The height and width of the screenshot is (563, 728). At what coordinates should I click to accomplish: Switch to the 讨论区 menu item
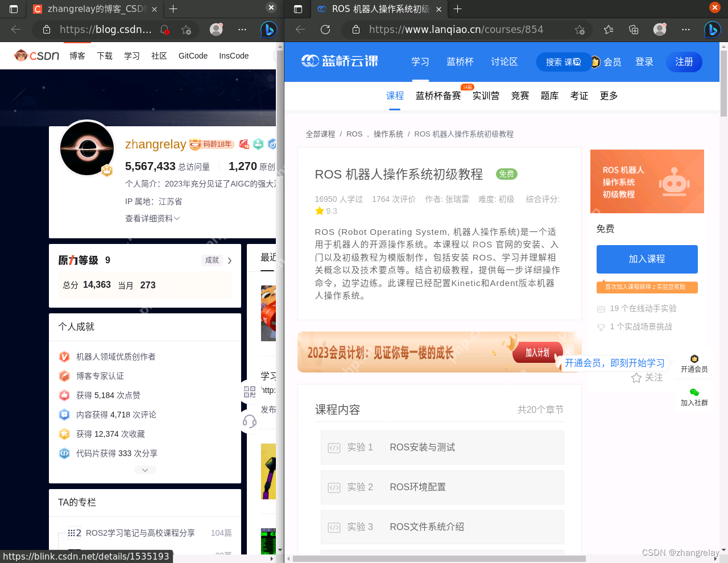pyautogui.click(x=503, y=61)
